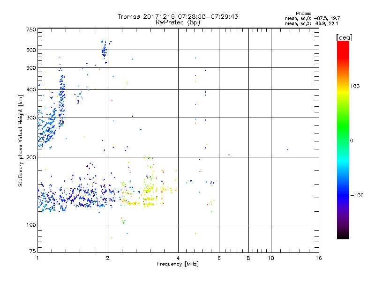Click the y-axis tick label '300'

pos(31,118)
